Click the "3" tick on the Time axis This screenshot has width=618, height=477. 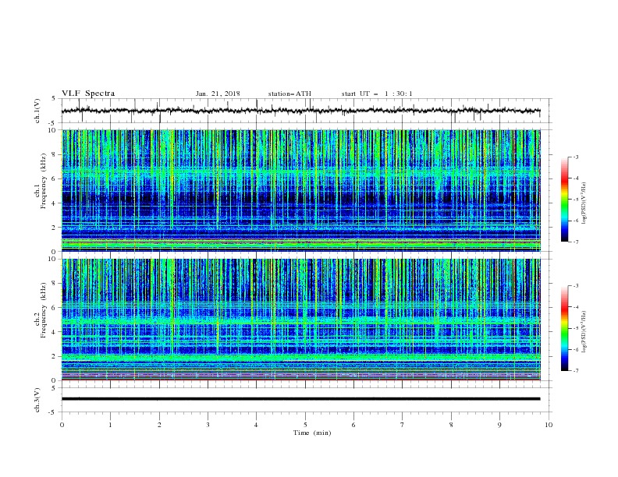pyautogui.click(x=208, y=425)
